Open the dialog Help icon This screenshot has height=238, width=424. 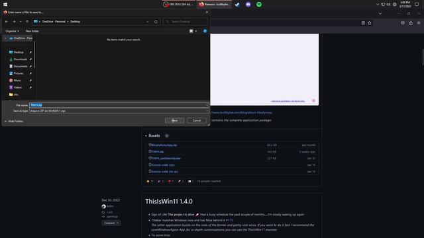205,31
